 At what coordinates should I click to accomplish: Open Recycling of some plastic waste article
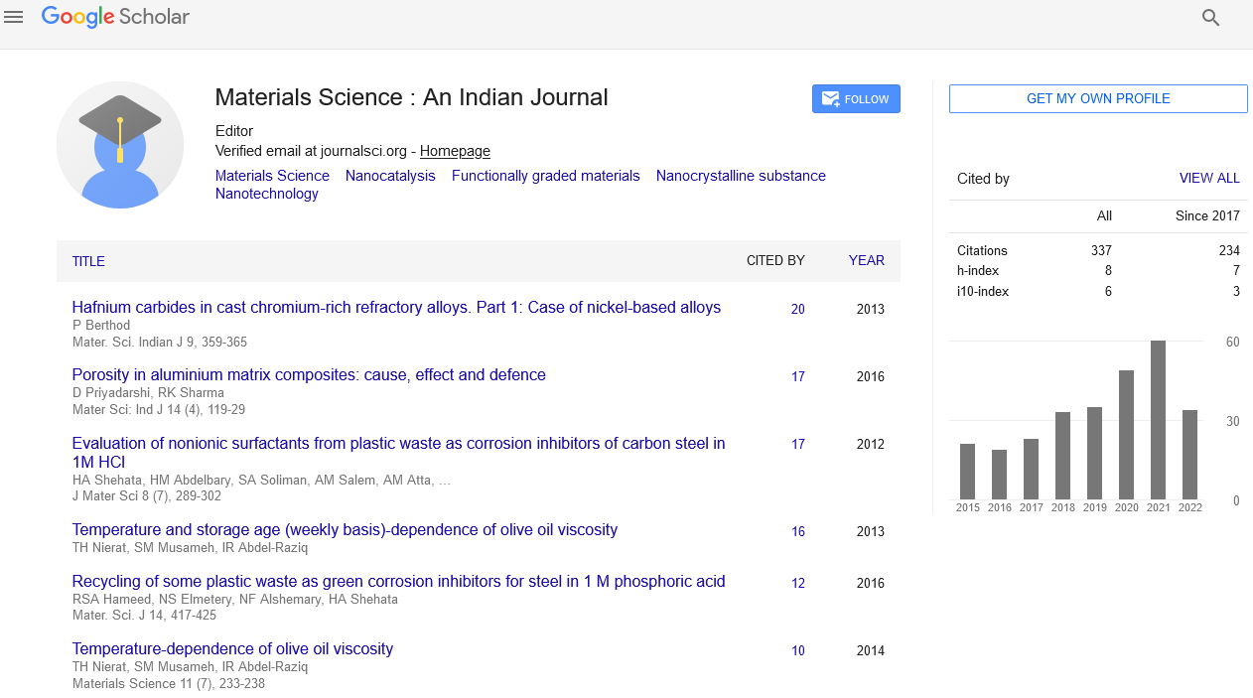coord(398,582)
